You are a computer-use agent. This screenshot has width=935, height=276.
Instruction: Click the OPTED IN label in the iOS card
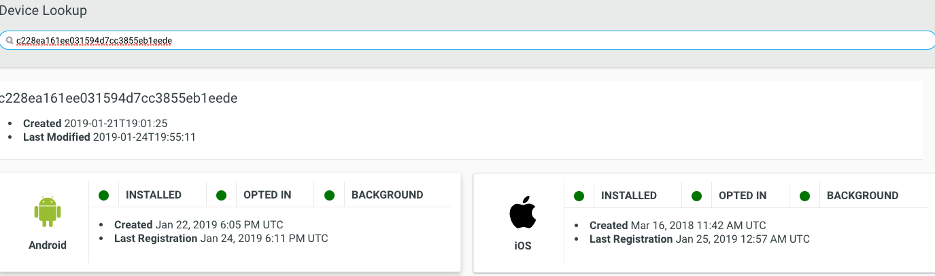tap(743, 195)
